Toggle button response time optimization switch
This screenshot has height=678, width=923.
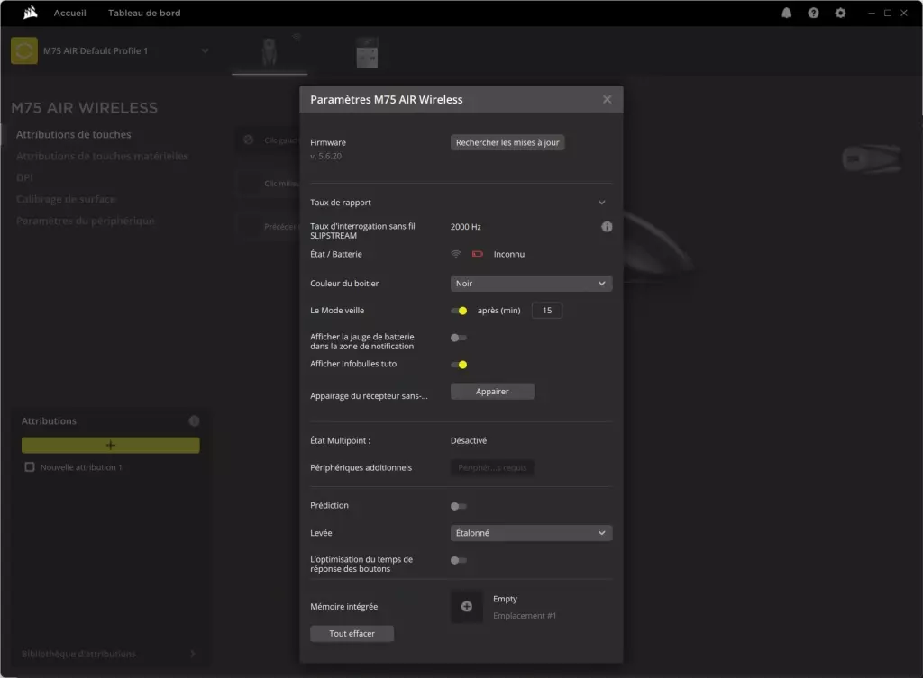[x=459, y=560]
